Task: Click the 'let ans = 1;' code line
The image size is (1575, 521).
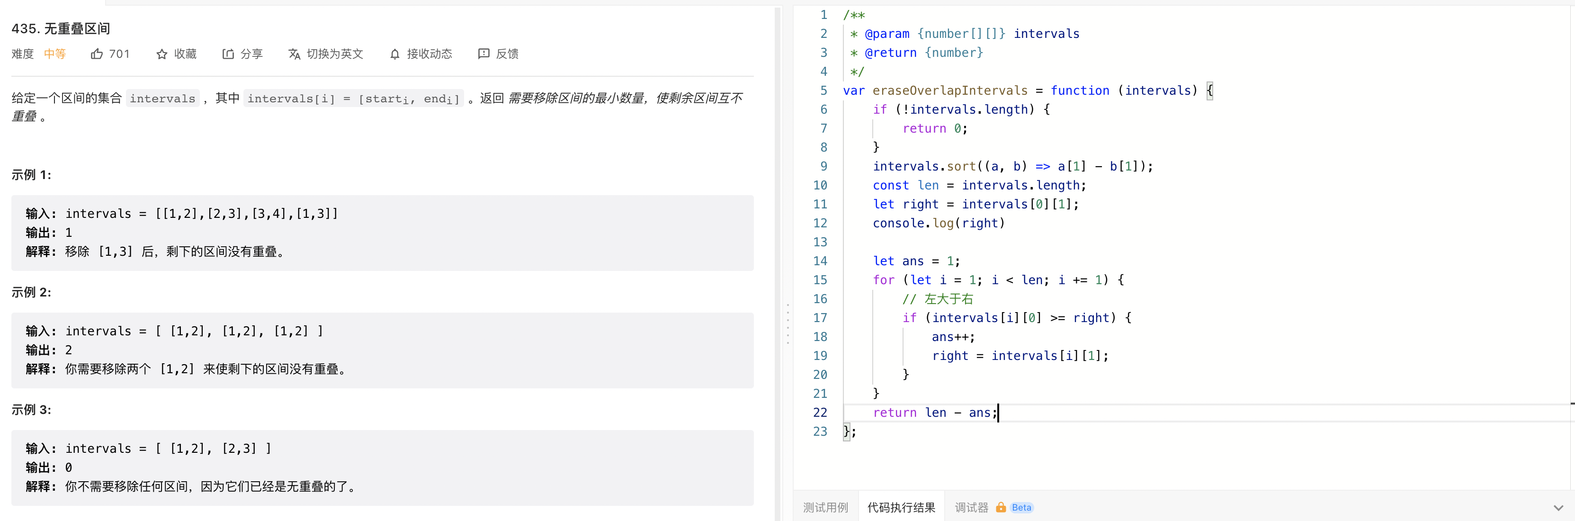Action: pyautogui.click(x=916, y=261)
